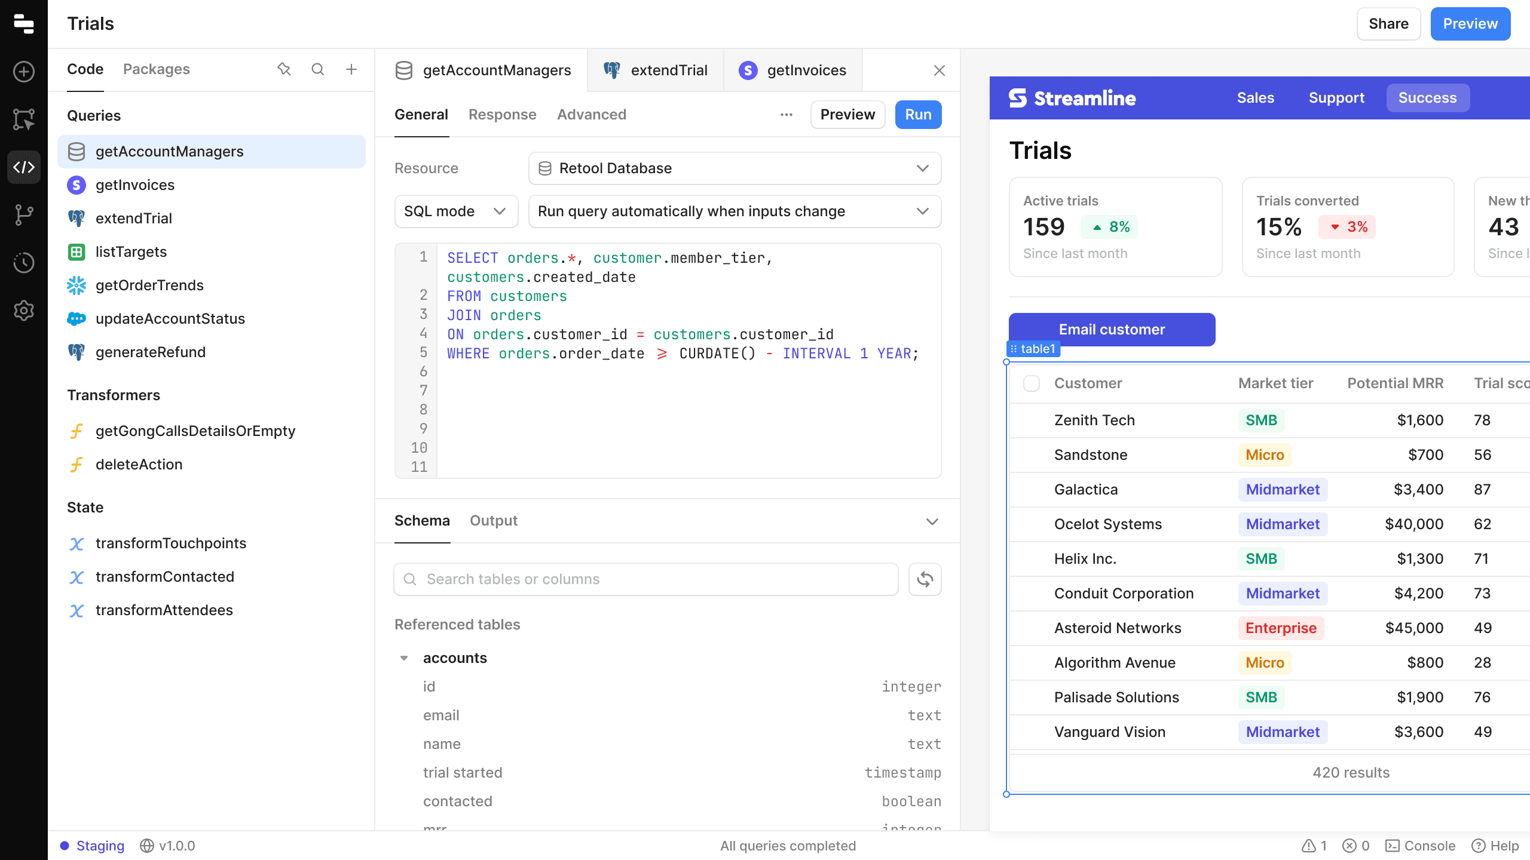1530x860 pixels.
Task: Open the add component plus icon in sidebar
Action: coord(24,72)
